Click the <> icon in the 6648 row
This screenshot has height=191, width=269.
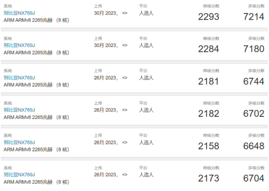pos(125,142)
